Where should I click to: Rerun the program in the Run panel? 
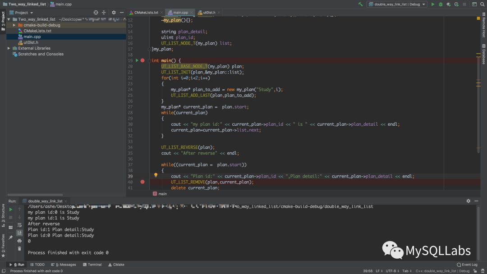click(10, 209)
